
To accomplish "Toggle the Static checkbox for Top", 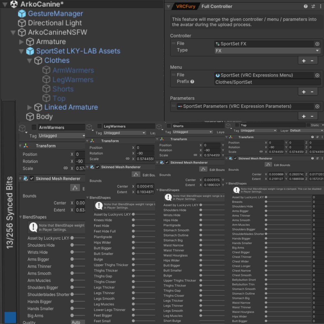I will [x=308, y=125].
